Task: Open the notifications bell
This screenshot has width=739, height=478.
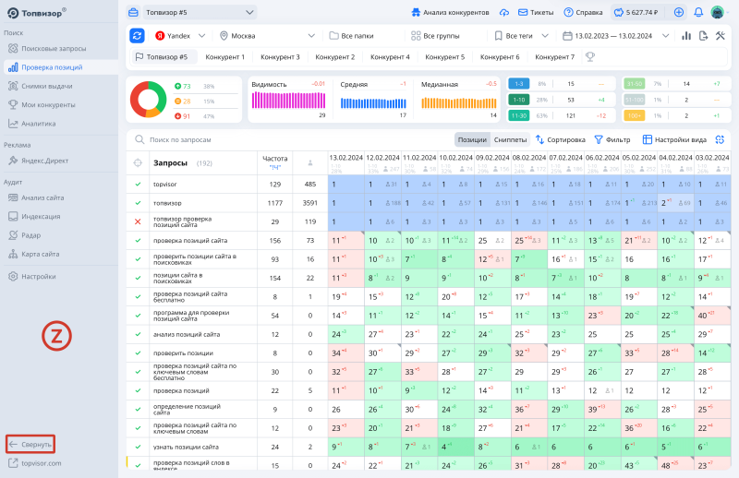Action: pos(698,12)
